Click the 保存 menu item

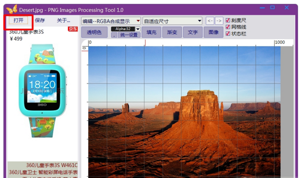40,21
